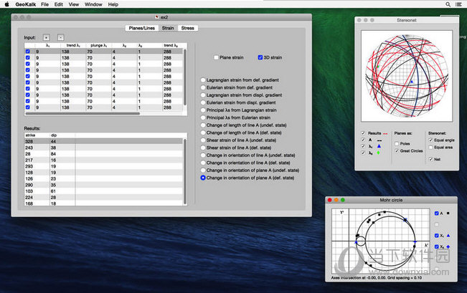Click the blue star marker in Mohr circle legend
467x293 pixels.
[x=448, y=246]
